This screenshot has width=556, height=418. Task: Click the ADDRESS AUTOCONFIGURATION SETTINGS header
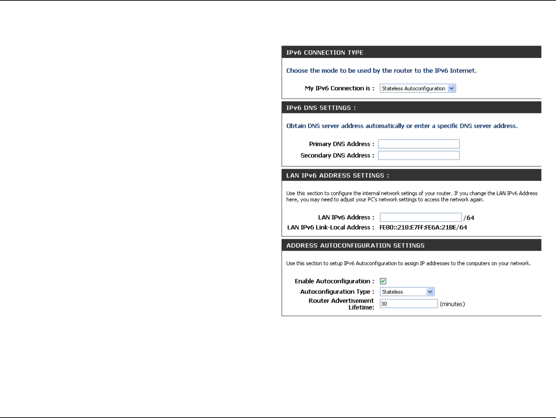pos(412,245)
